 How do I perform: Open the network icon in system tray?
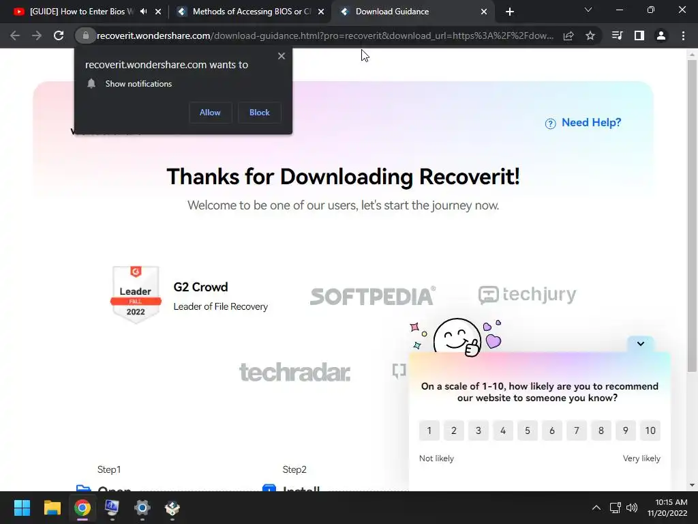616,508
